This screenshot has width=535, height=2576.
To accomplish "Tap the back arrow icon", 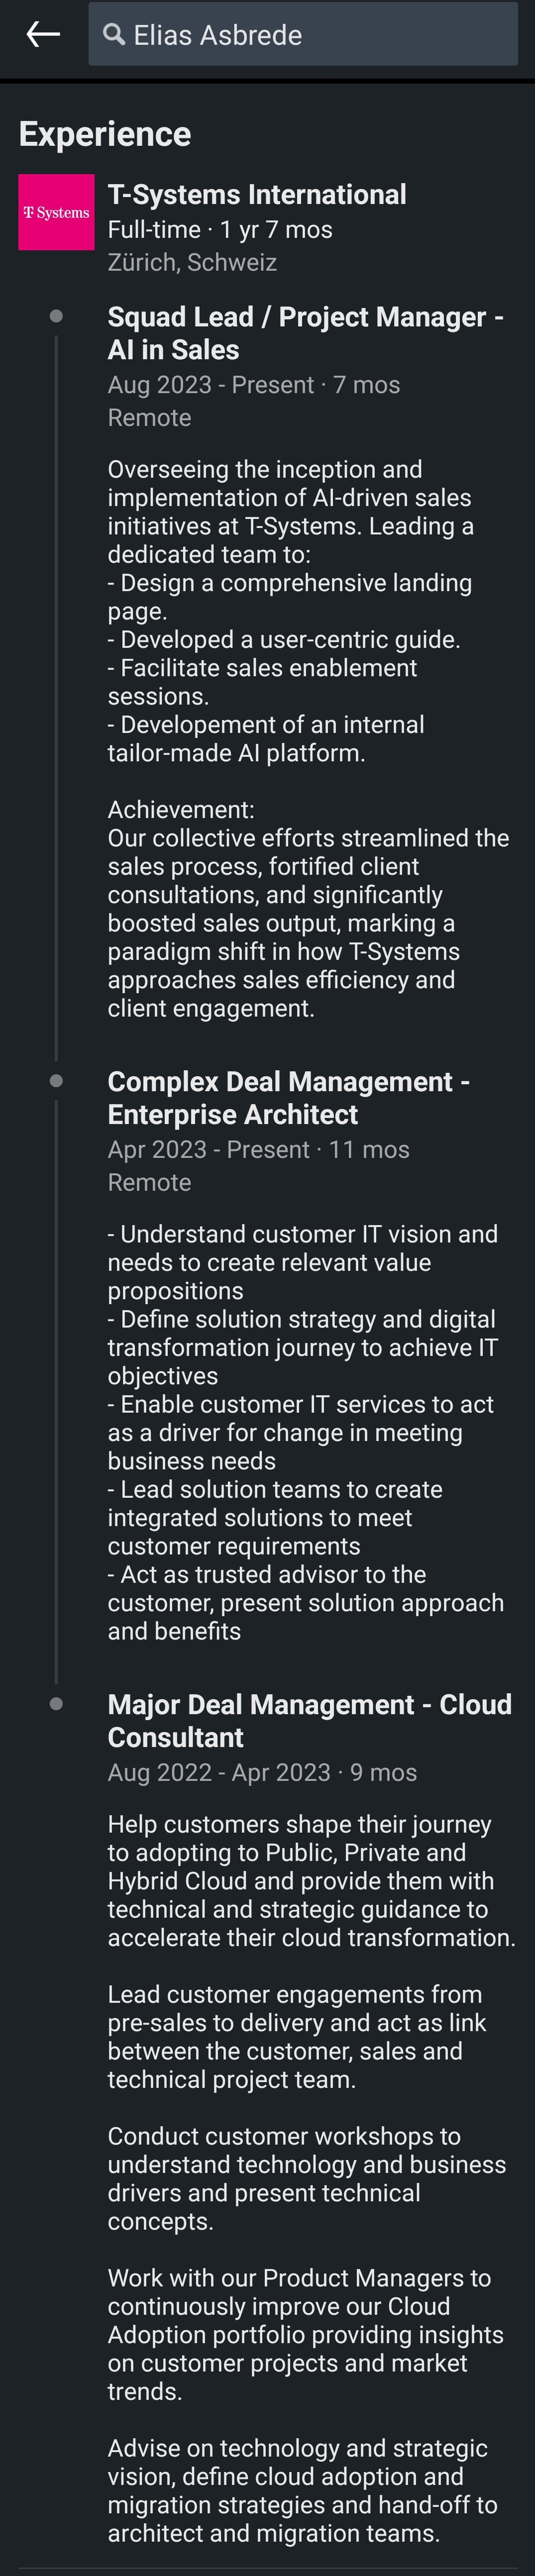I will coord(43,34).
